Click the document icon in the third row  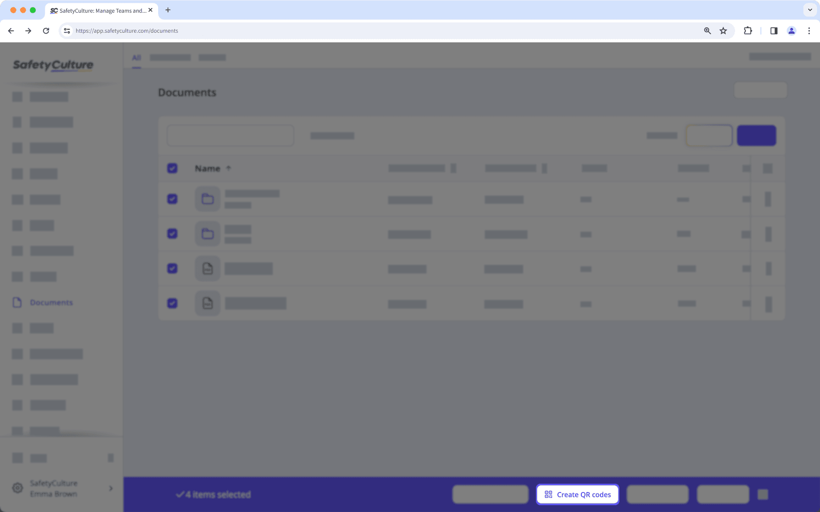click(207, 268)
